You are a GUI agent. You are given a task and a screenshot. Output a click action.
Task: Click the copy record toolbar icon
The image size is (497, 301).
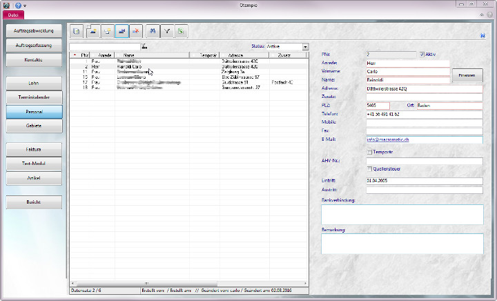pos(108,31)
